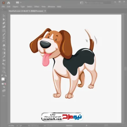Select the Rectangle tool
Image resolution: width=127 pixels, height=127 pixels.
point(4,30)
